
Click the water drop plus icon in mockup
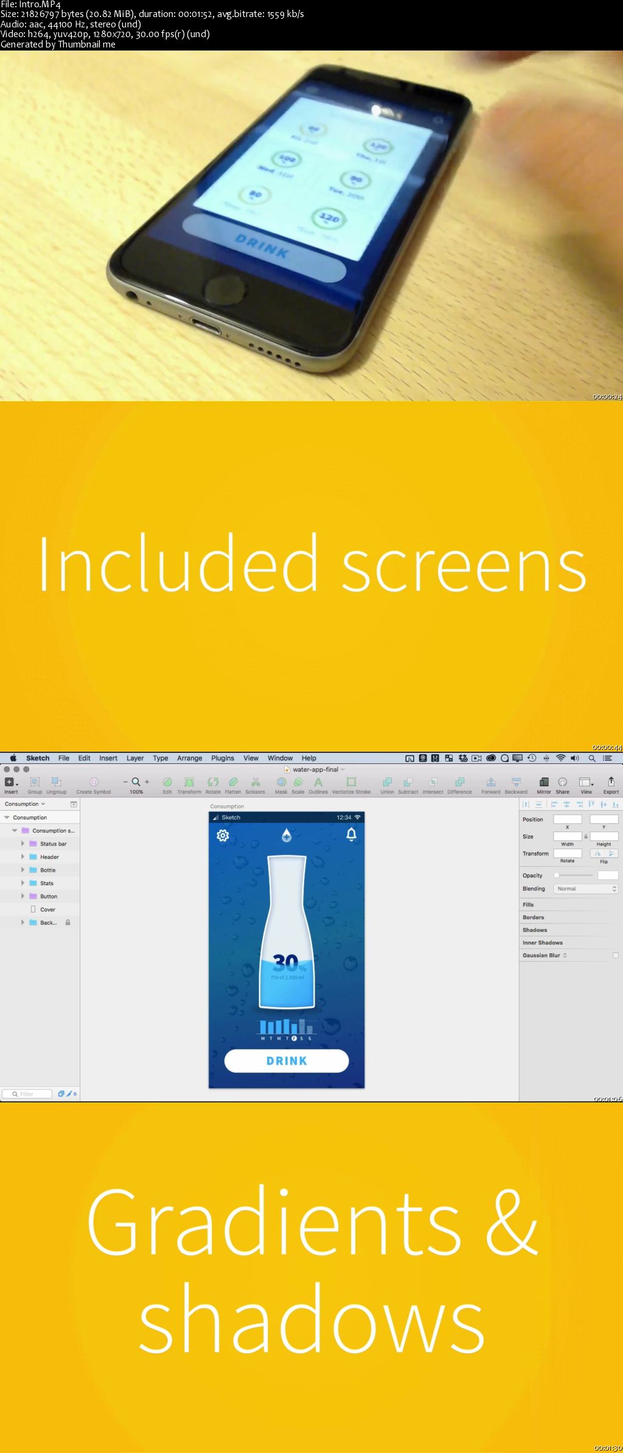(287, 835)
